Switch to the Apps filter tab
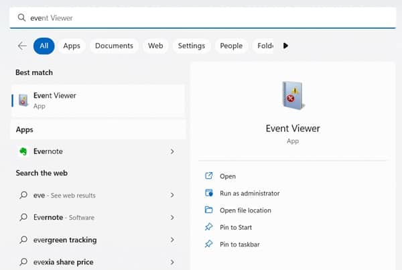 [x=72, y=46]
